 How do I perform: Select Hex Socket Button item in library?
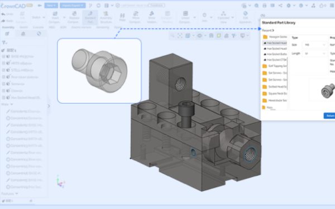[275, 54]
